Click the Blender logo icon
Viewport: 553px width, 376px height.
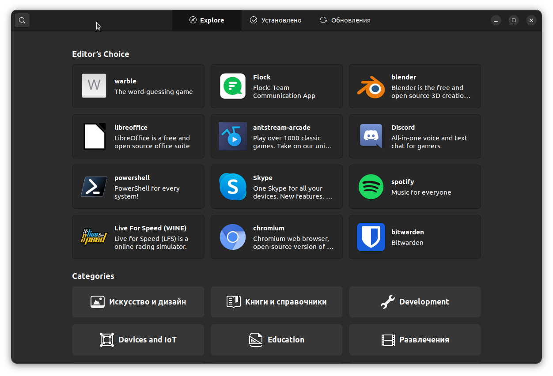(371, 86)
